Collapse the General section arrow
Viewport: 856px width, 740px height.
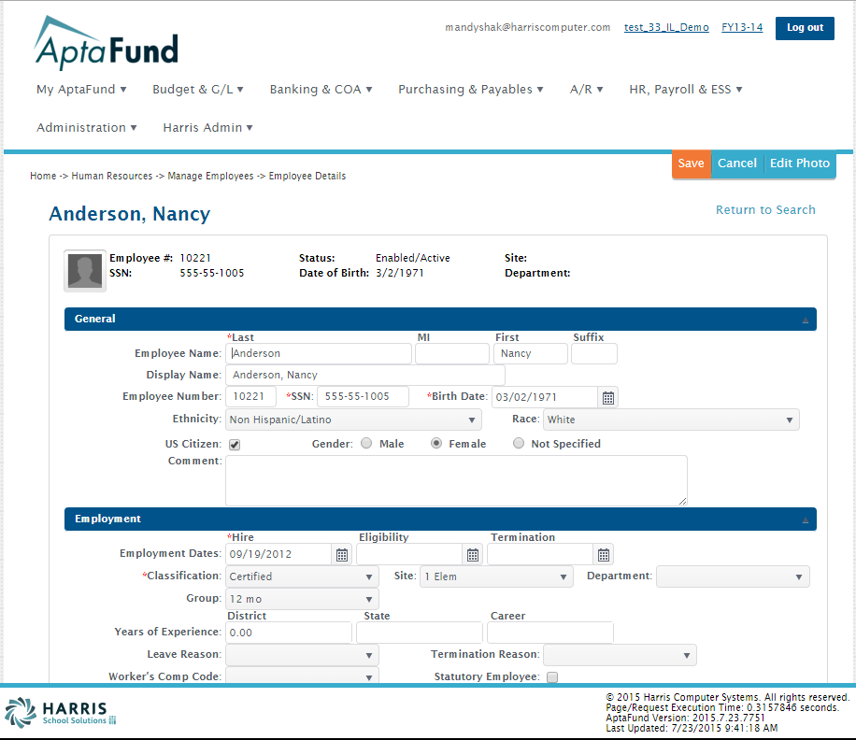point(805,320)
